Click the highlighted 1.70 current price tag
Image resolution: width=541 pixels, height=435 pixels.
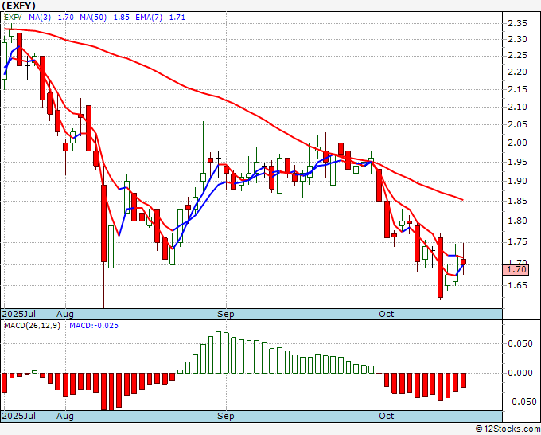click(516, 269)
